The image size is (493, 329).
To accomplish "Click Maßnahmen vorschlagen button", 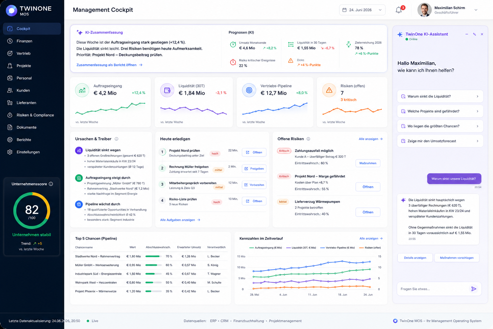I will click(x=457, y=258).
